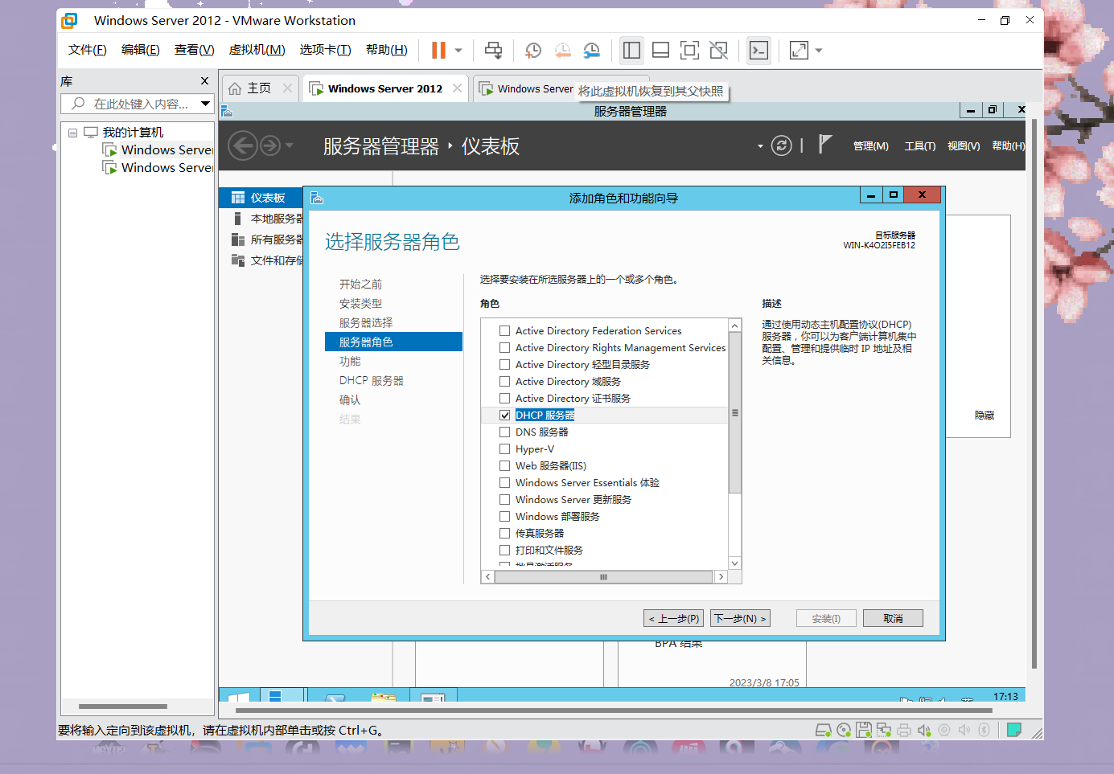Select 仪表板 in the Server Manager sidebar

pyautogui.click(x=261, y=198)
